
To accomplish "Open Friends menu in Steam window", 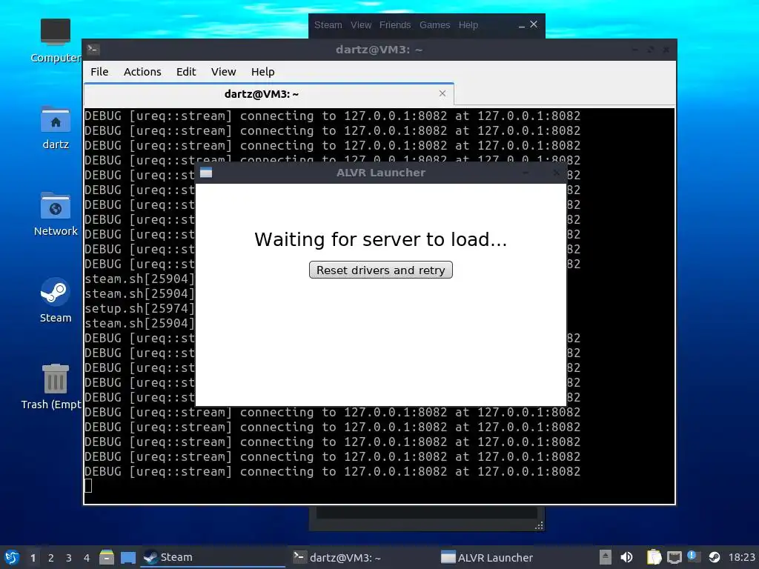I will coord(394,24).
